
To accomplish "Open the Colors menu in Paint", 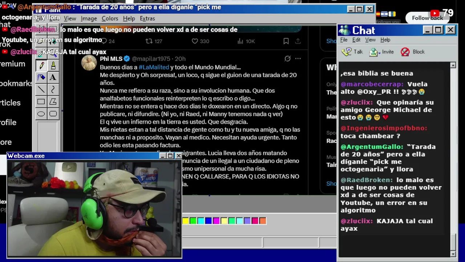I will [110, 18].
